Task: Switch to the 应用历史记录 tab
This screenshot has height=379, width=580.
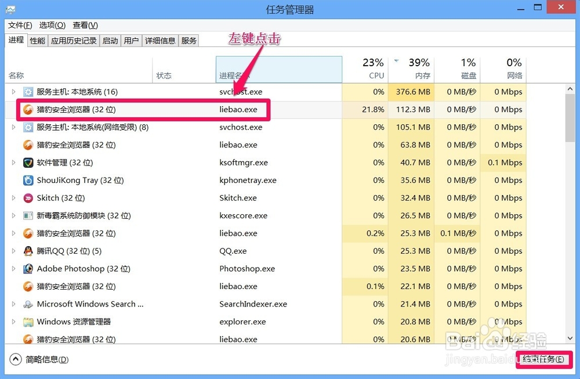Action: click(x=74, y=41)
